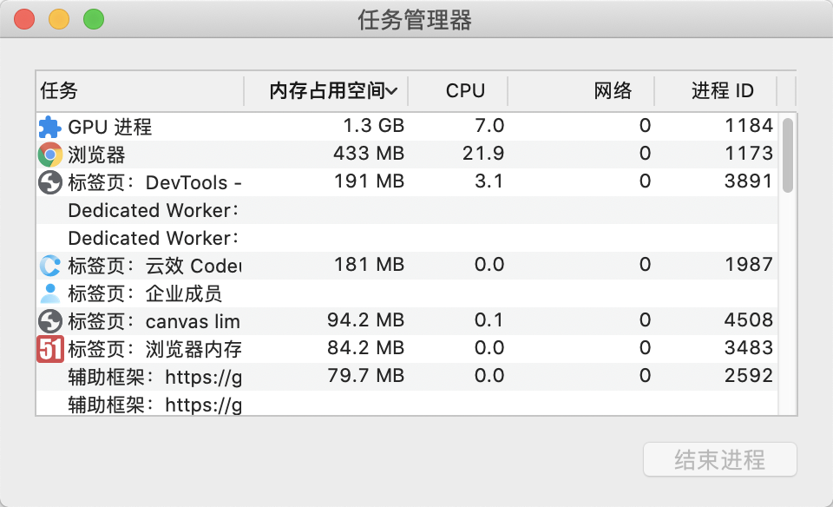Click the 191 MB memory value
Screen dimensions: 833x507
[x=369, y=181]
